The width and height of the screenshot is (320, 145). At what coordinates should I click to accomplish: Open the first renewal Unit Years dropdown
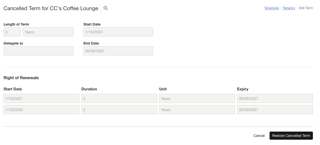click(197, 99)
